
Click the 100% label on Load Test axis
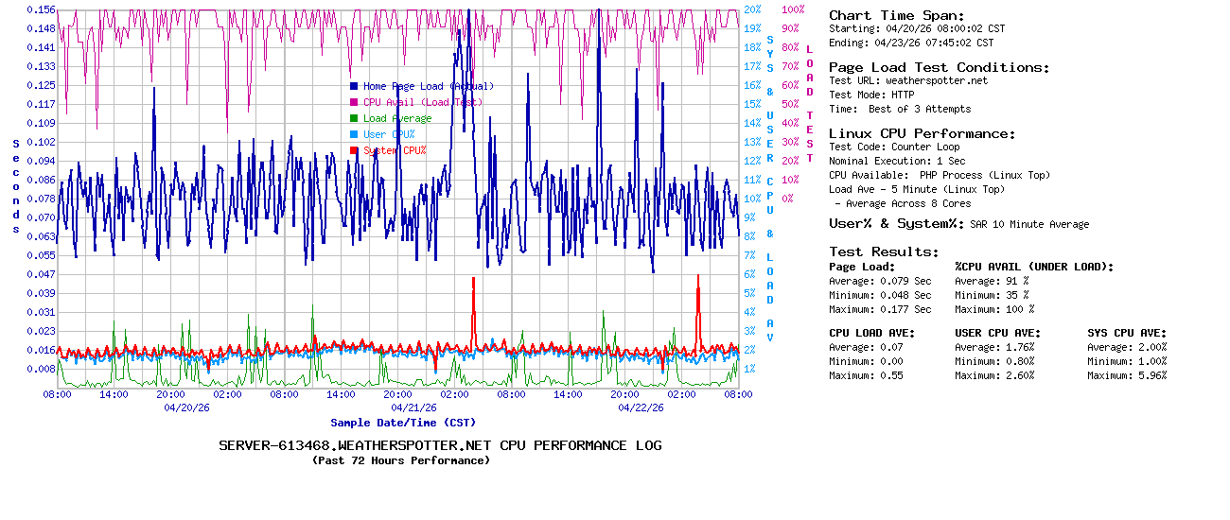(x=793, y=9)
